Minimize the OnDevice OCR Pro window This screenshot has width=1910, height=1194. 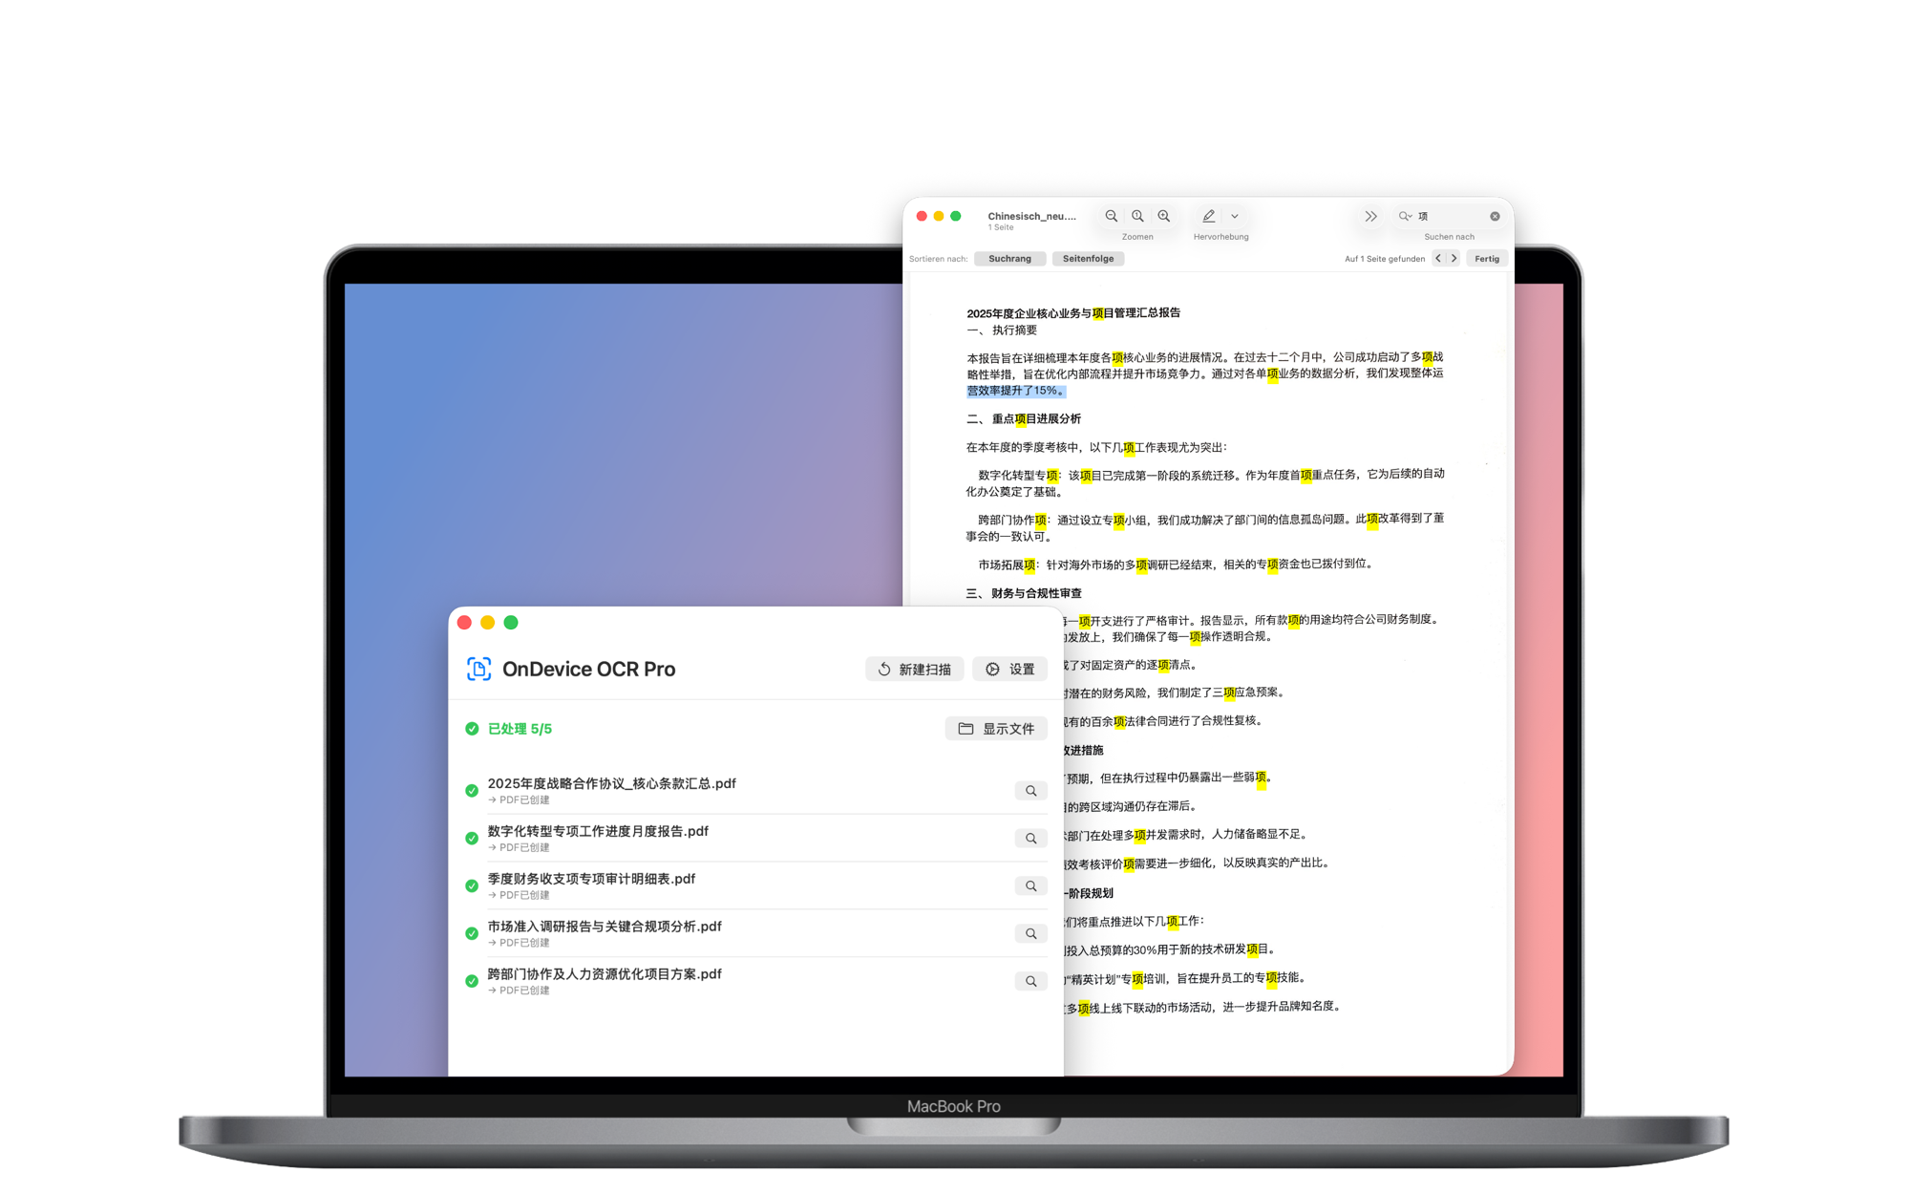(487, 623)
